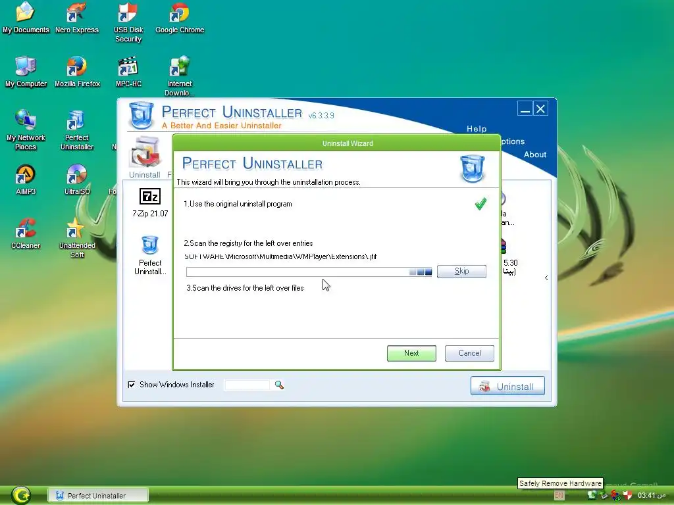Image resolution: width=674 pixels, height=505 pixels.
Task: Click Skip to skip registry scan
Action: tap(461, 272)
